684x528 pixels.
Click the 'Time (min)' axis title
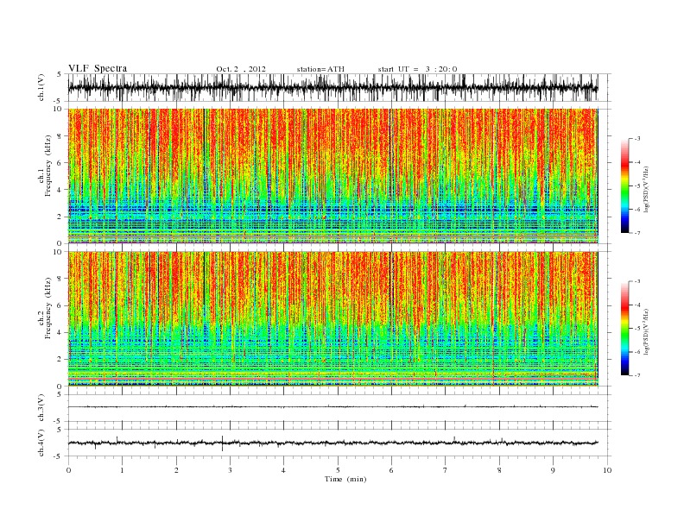pos(345,479)
